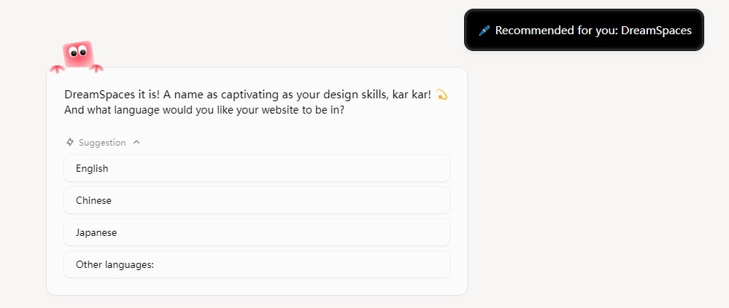
Task: Click the word DreamSpaces in the dark bubble
Action: tap(656, 31)
